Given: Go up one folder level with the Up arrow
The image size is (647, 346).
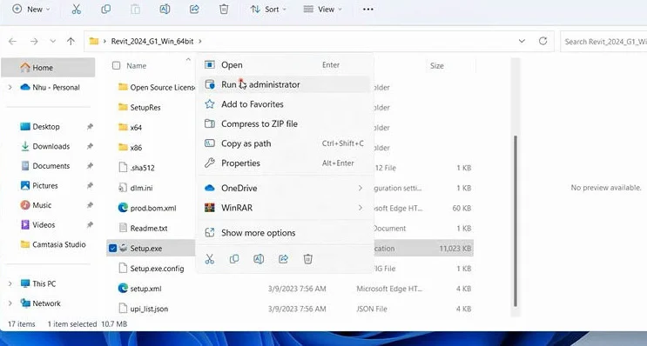Looking at the screenshot, I should [71, 41].
